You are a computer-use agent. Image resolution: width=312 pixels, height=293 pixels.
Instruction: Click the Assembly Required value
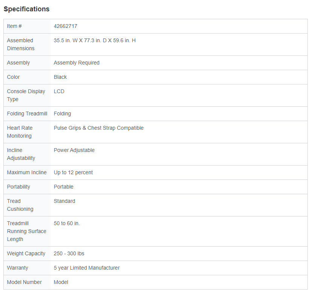point(77,63)
